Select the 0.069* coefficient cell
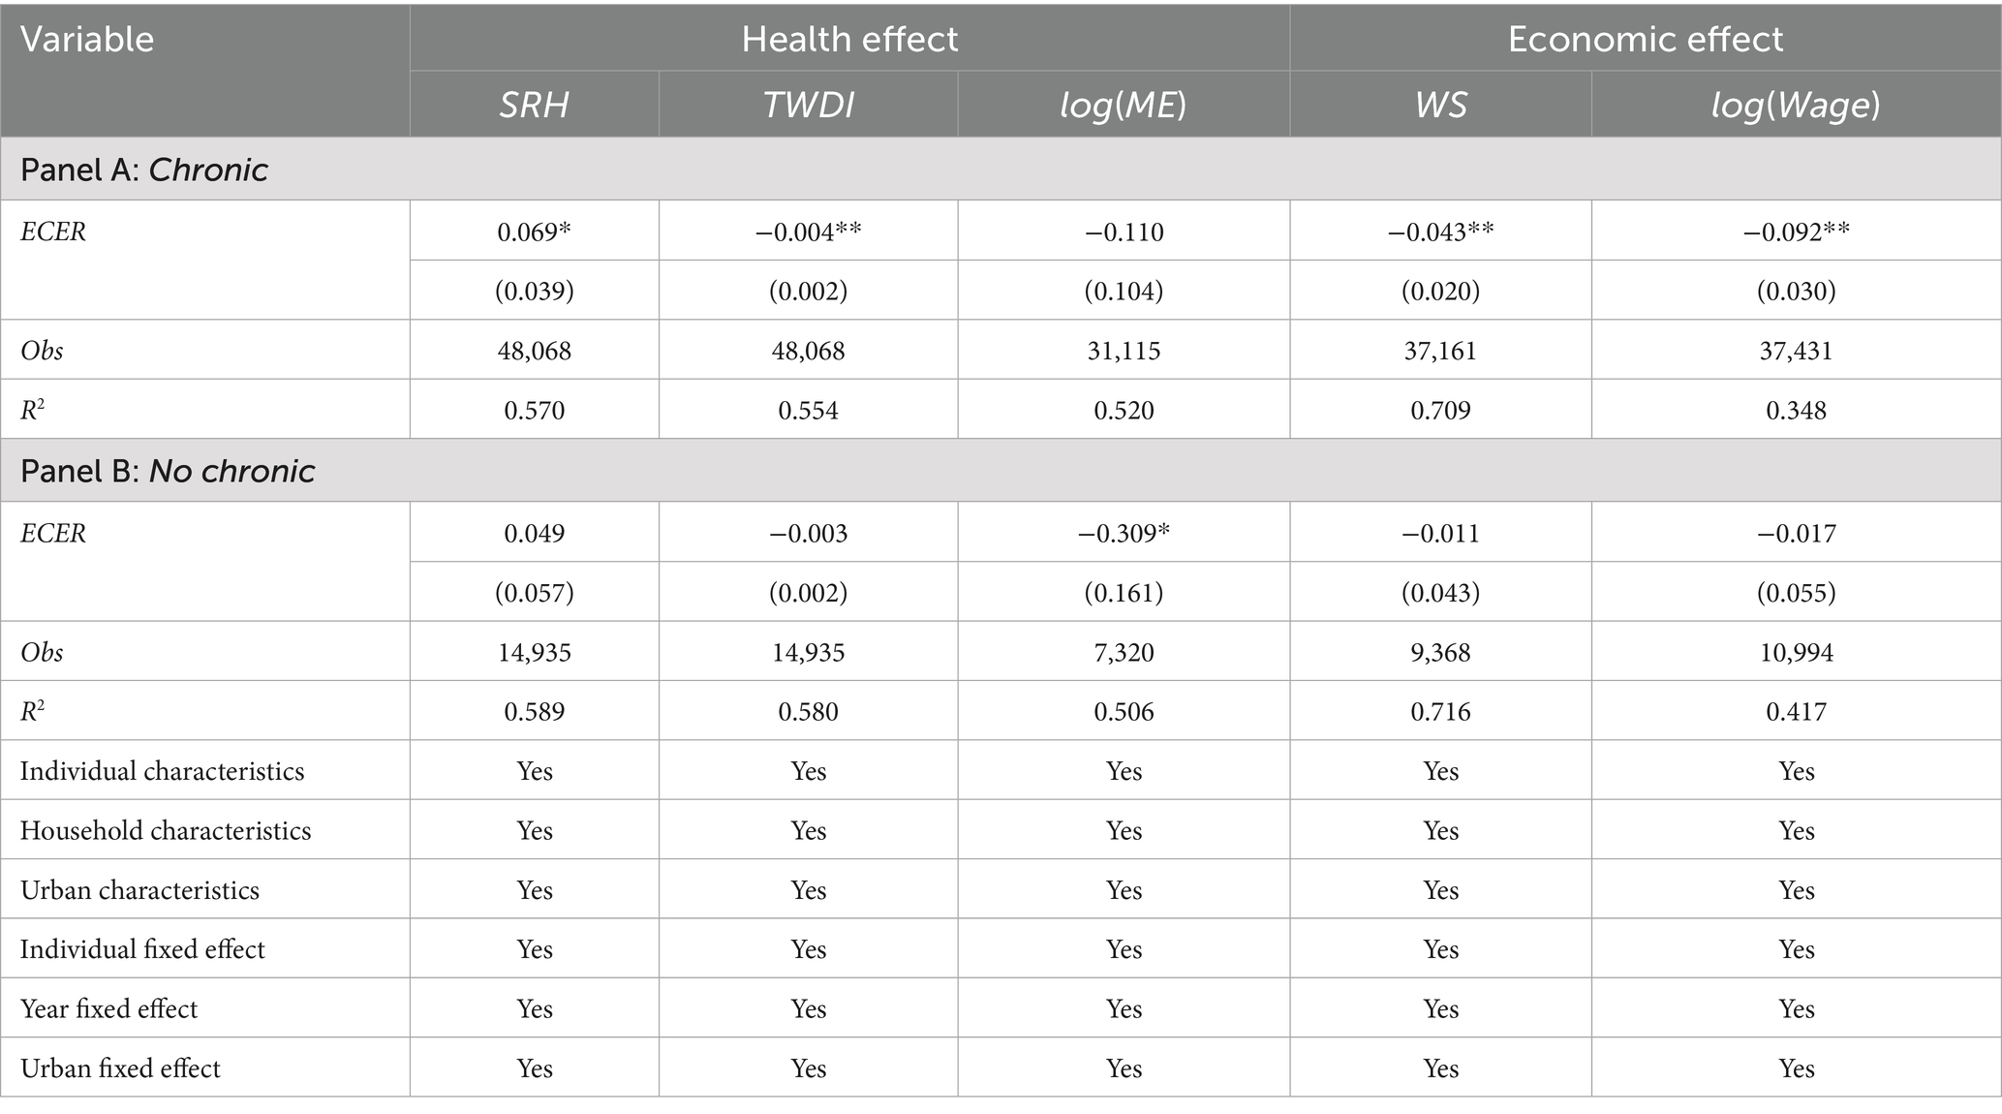The image size is (2002, 1114). [534, 232]
